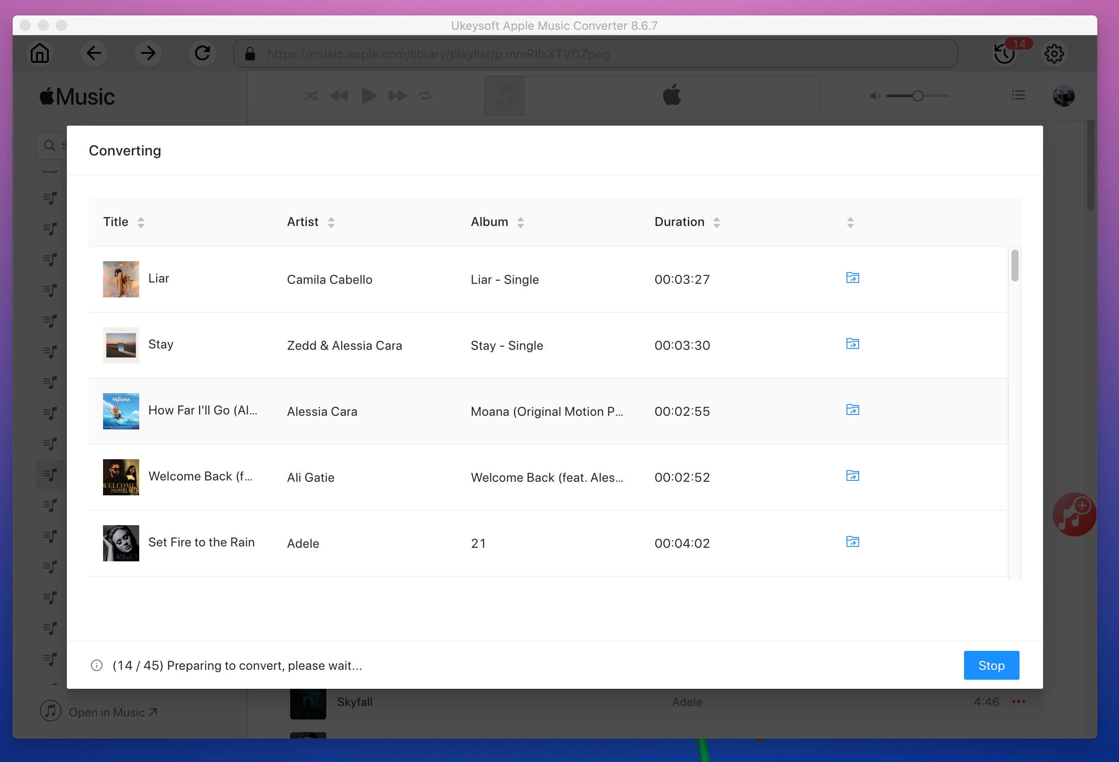This screenshot has height=762, width=1119.
Task: Expand the Artist column sort options
Action: [332, 222]
